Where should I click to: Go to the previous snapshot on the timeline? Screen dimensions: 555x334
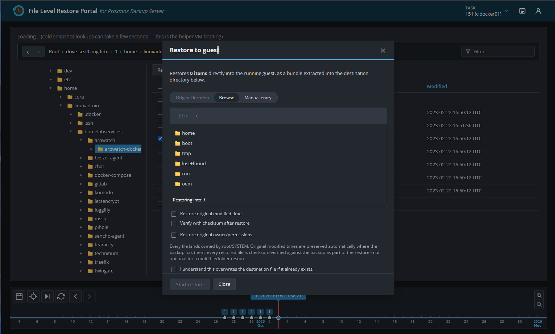(75, 296)
